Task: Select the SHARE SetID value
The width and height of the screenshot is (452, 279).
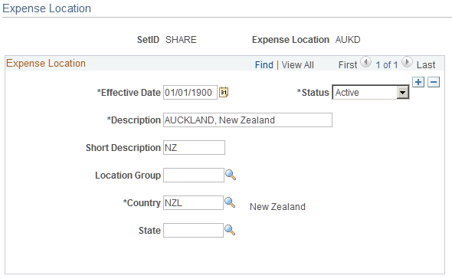Action: pyautogui.click(x=181, y=40)
